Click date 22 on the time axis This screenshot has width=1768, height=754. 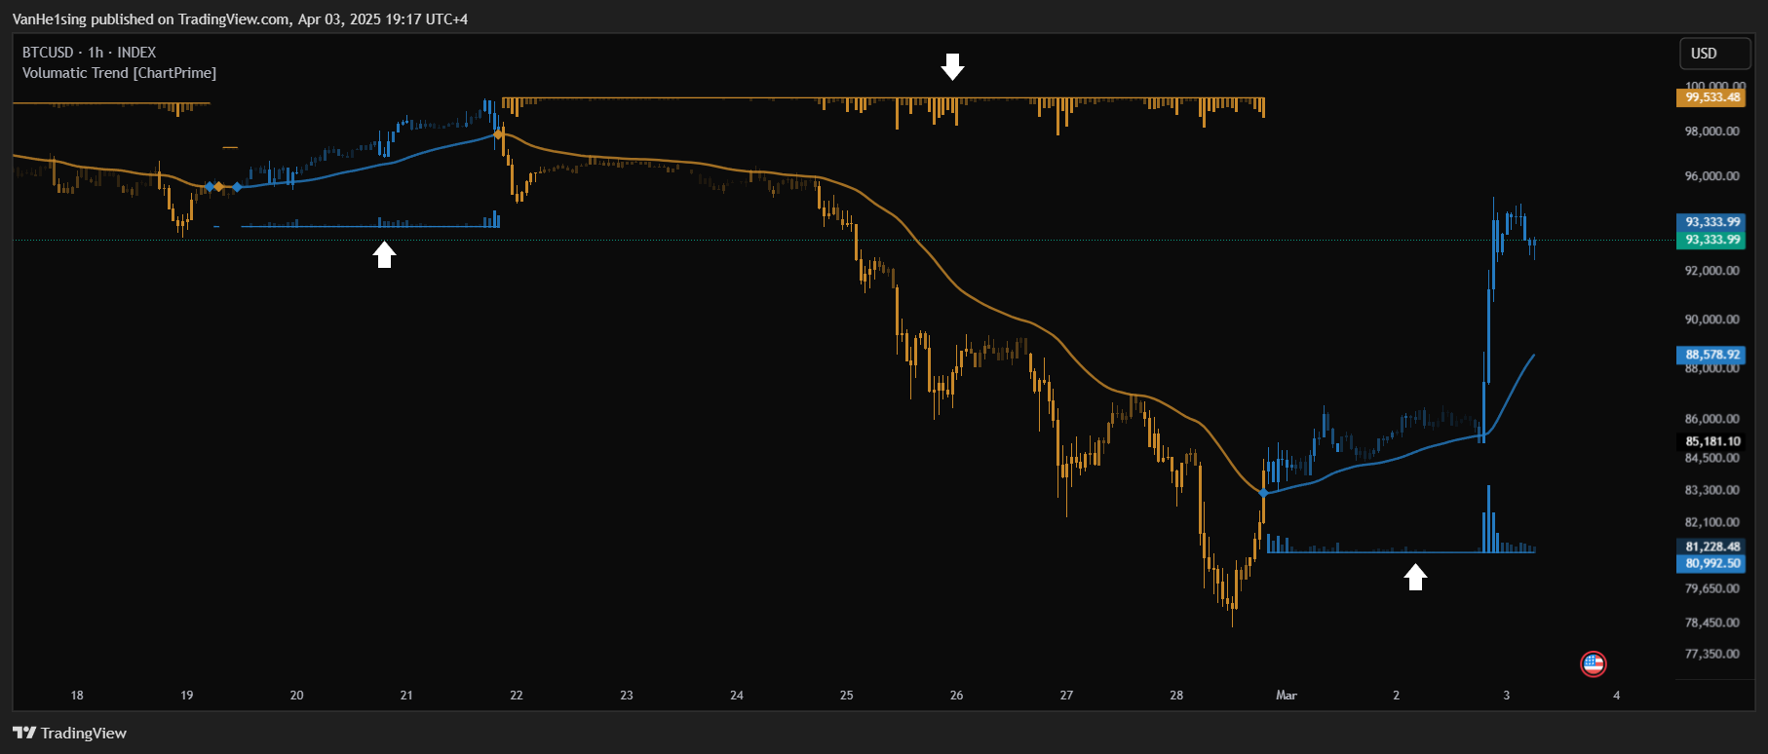tap(517, 695)
